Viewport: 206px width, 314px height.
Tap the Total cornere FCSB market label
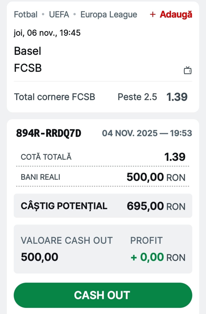click(54, 97)
